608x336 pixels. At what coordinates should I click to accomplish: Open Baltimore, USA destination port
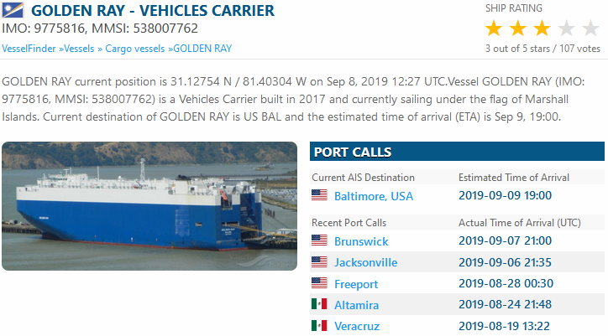coord(374,196)
